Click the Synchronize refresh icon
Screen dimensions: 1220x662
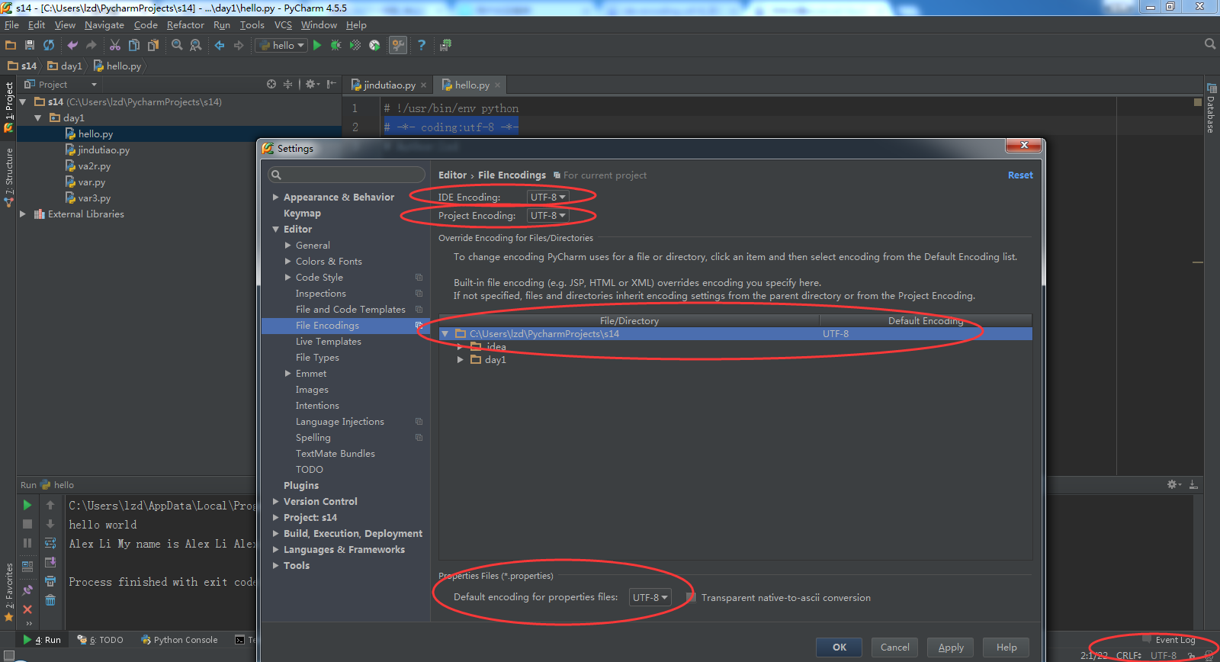coord(49,46)
